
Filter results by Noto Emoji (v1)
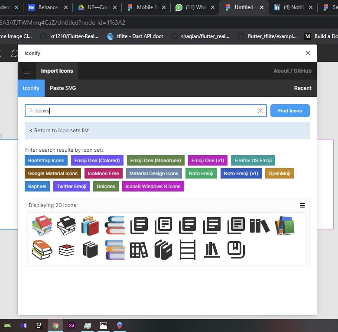tap(241, 173)
